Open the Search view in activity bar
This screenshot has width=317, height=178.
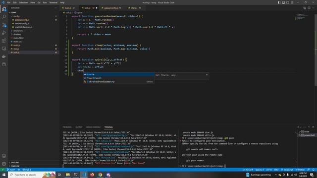(4, 17)
